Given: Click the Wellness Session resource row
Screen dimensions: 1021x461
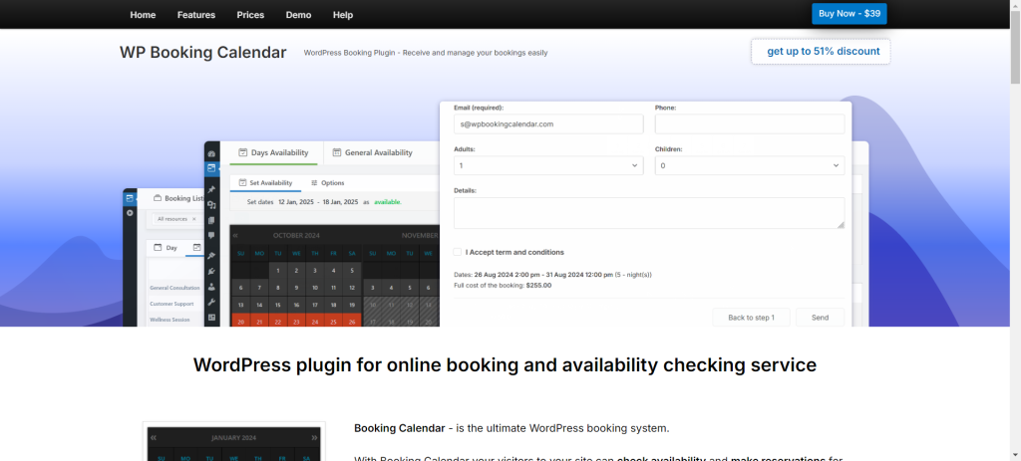Looking at the screenshot, I should (x=171, y=320).
